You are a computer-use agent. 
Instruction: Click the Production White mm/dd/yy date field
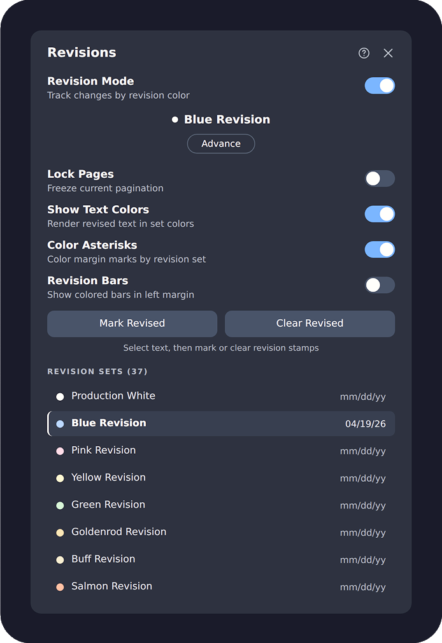point(363,396)
